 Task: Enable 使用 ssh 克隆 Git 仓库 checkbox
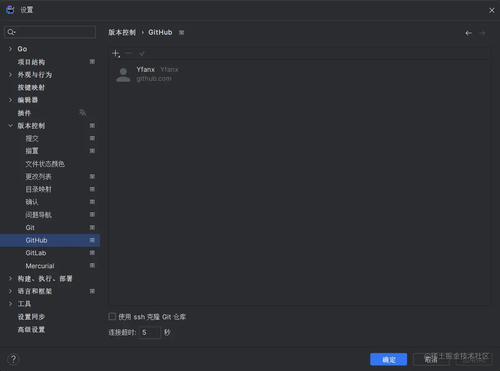(x=112, y=316)
